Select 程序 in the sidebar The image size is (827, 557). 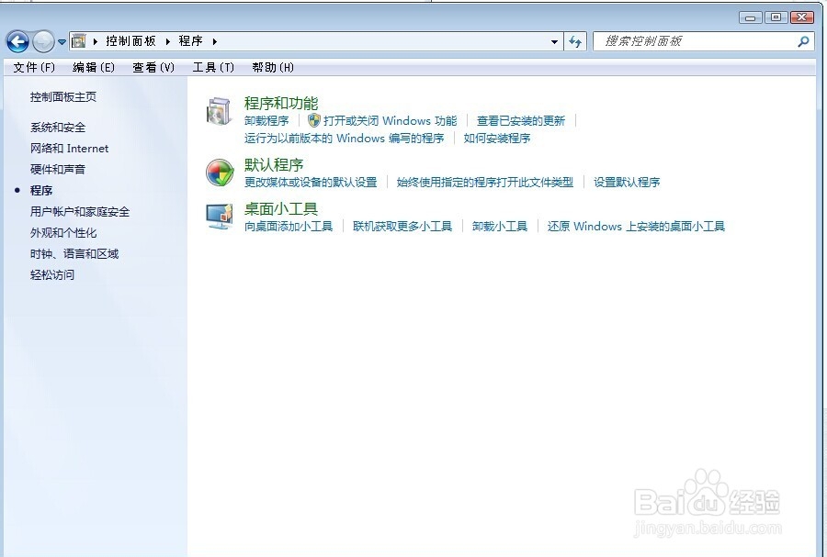click(x=43, y=190)
